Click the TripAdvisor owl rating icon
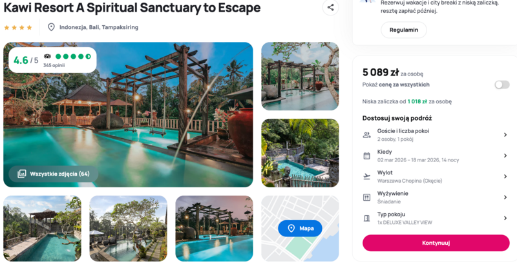The height and width of the screenshot is (268, 517). (48, 56)
